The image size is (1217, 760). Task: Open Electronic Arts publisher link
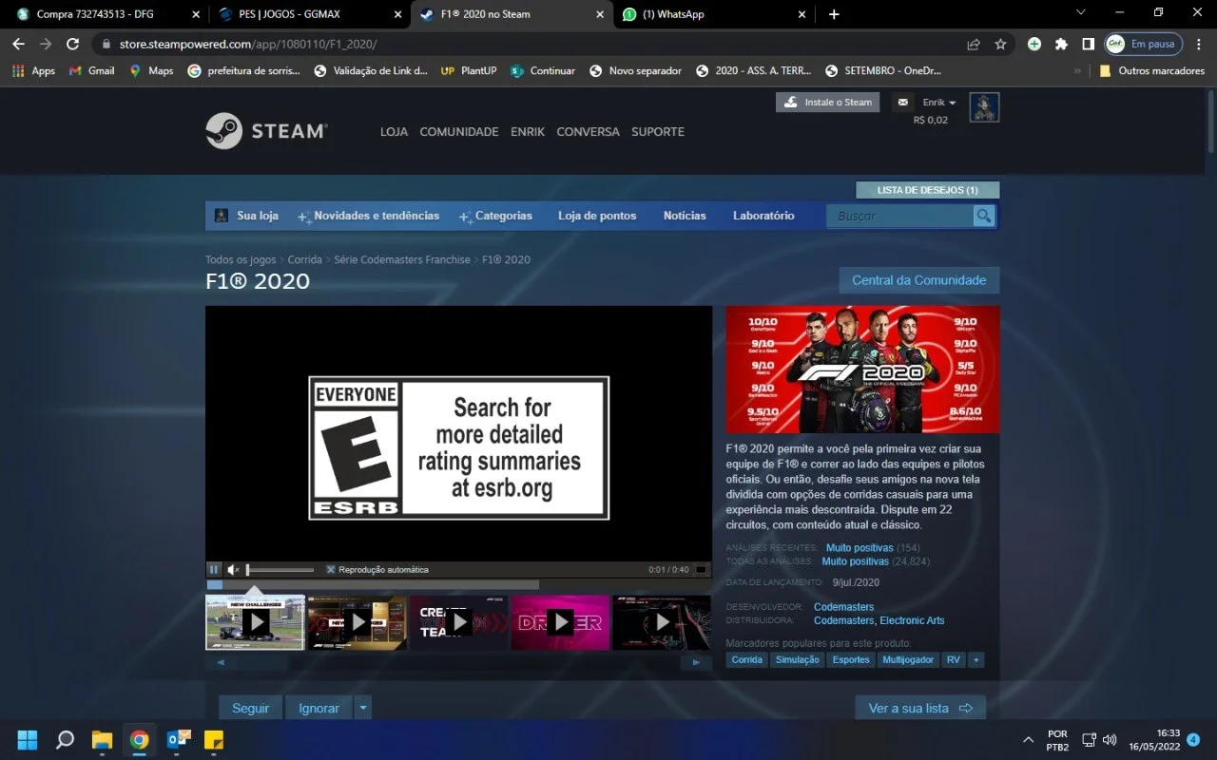(x=912, y=620)
